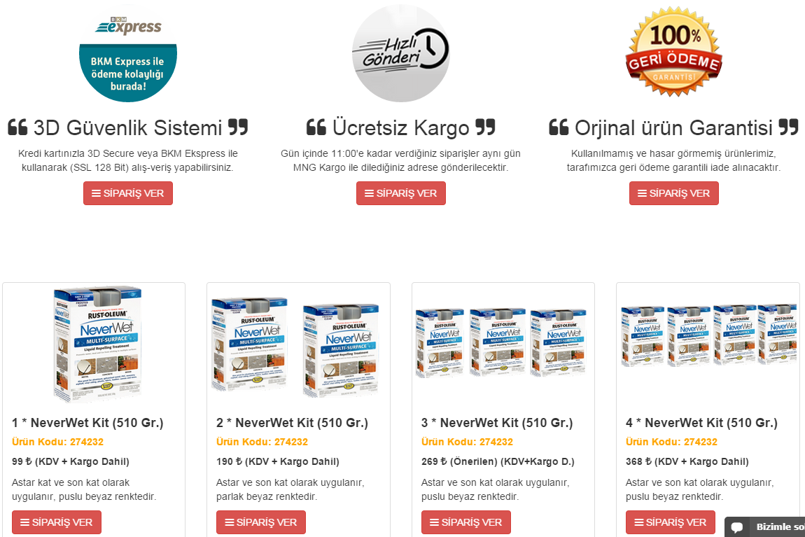Select the 3 * NeverWet Kit (510 Gr.) title
The height and width of the screenshot is (537, 805).
point(497,423)
